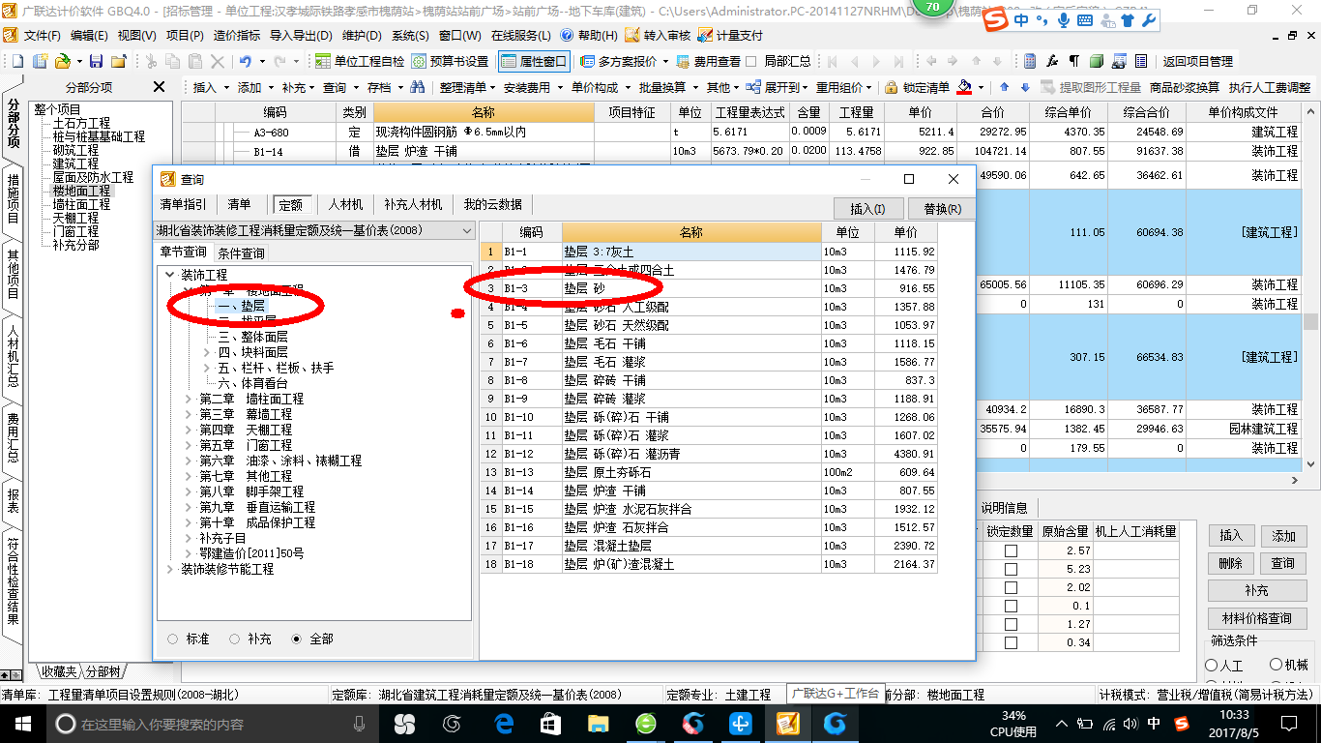Click 返回项目管理 button
1321x743 pixels.
point(1197,61)
